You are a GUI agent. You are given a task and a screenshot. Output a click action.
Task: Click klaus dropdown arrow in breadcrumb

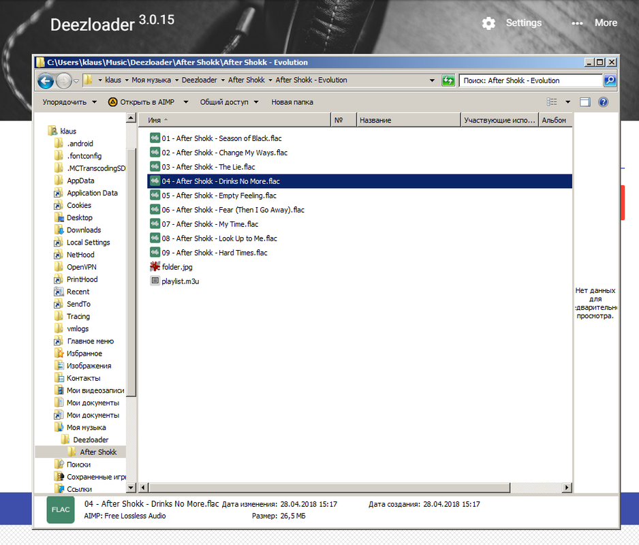point(127,80)
